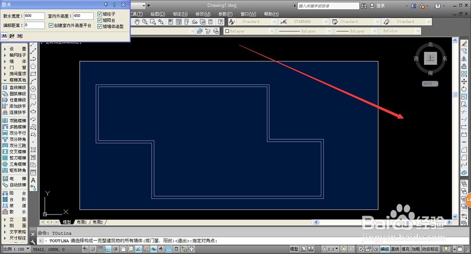Open the 参数(P) menu
471x254 pixels.
226,14
